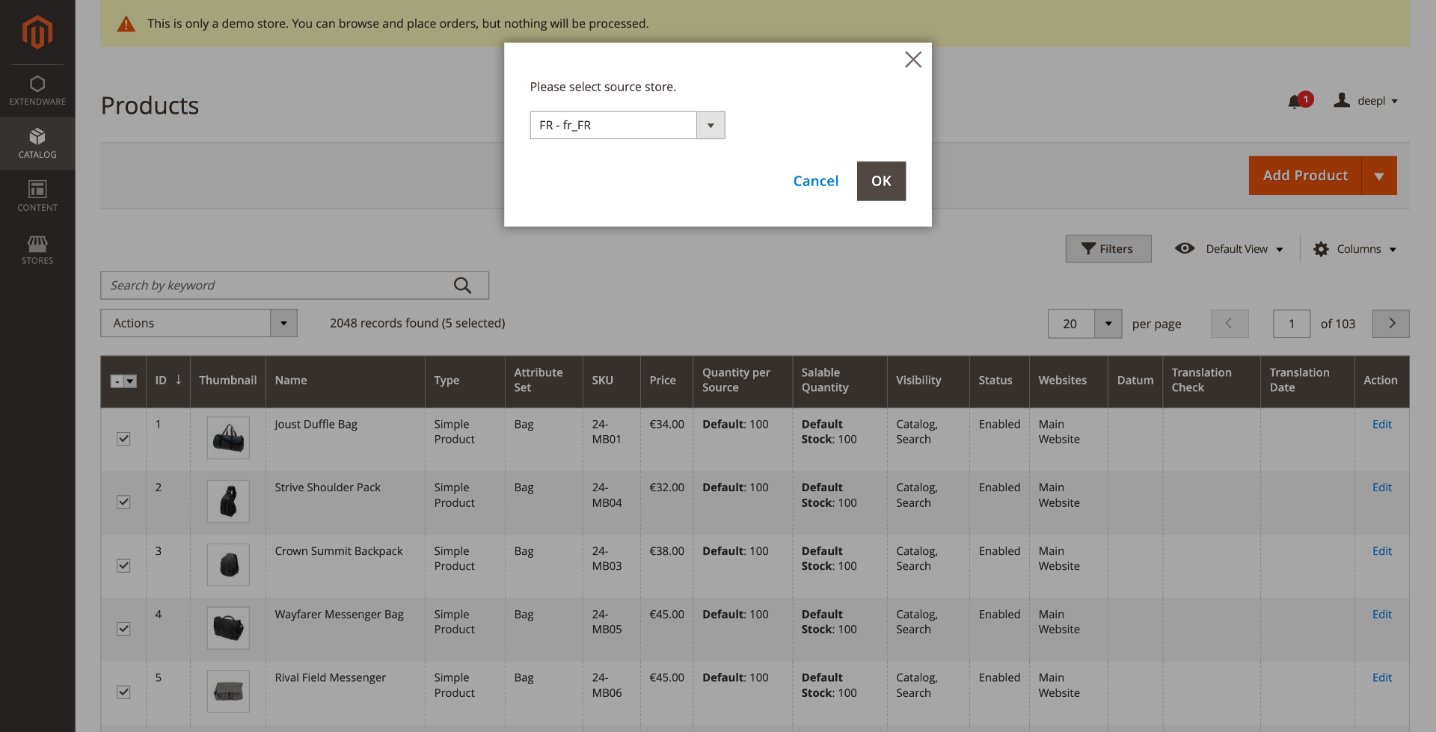Image resolution: width=1436 pixels, height=732 pixels.
Task: Sort by the ID column
Action: point(168,381)
